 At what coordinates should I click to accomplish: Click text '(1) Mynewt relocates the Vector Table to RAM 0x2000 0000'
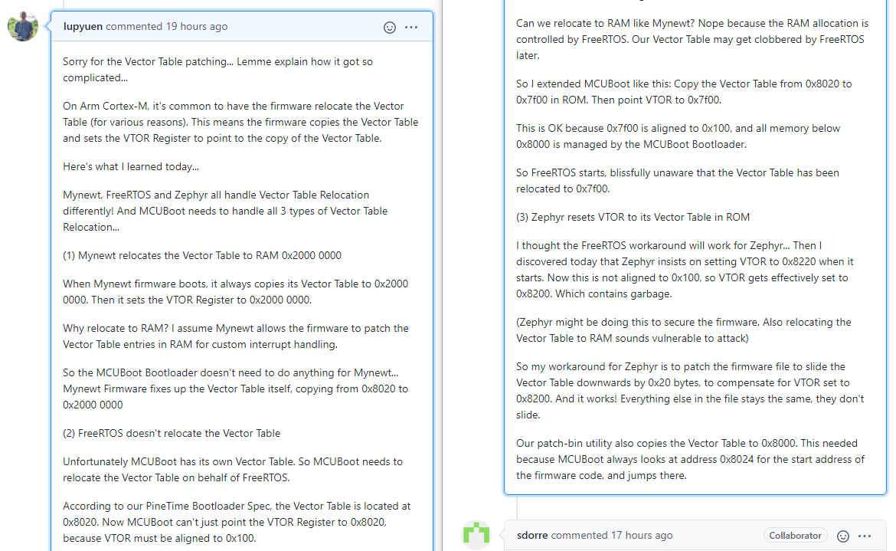coord(202,255)
